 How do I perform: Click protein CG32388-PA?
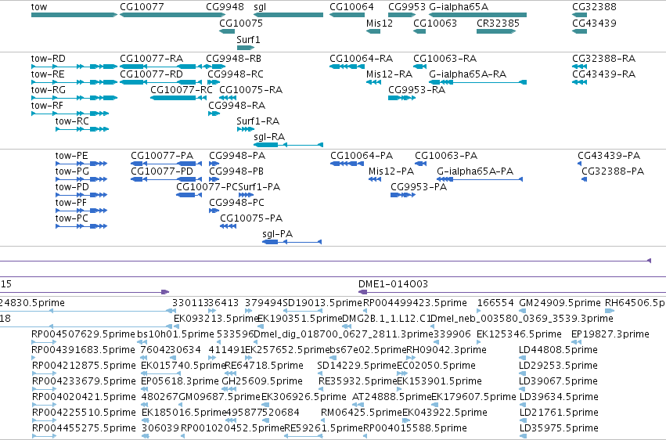tap(584, 179)
